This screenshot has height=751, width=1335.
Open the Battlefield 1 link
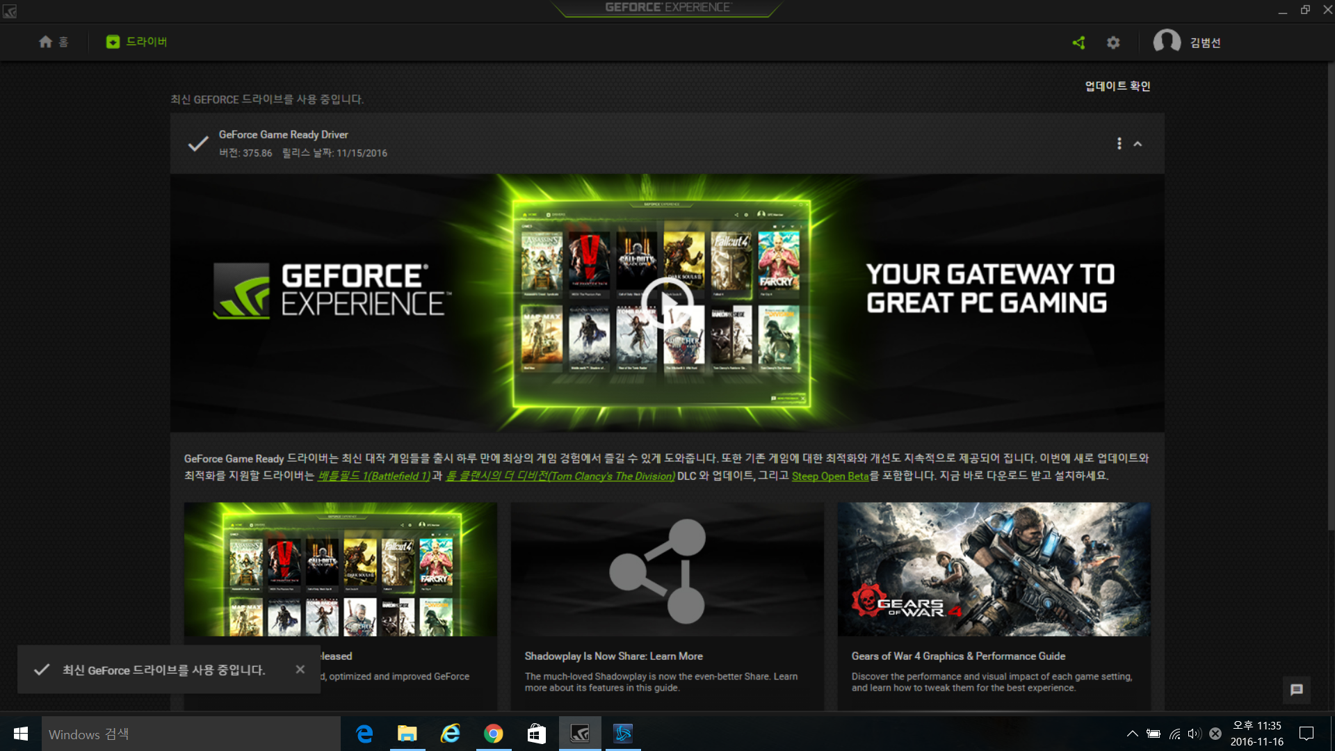click(x=374, y=476)
